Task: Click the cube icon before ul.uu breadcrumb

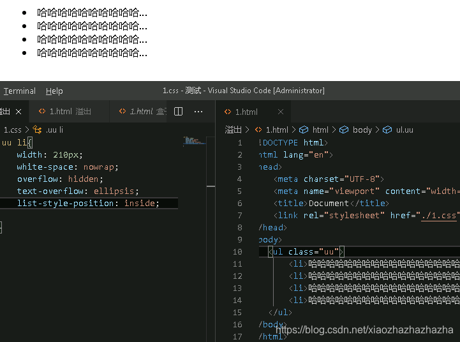Action: coord(387,130)
